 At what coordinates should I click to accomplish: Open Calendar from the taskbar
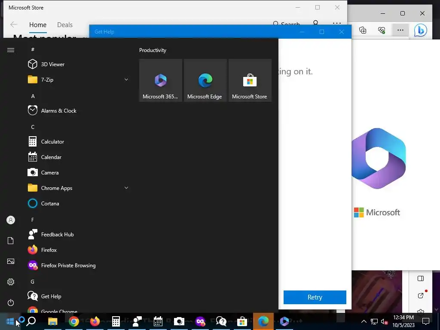tap(158, 321)
